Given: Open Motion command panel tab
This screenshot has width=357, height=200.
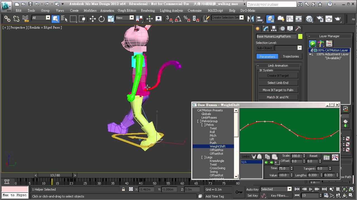Looking at the screenshot, I should pos(282,29).
